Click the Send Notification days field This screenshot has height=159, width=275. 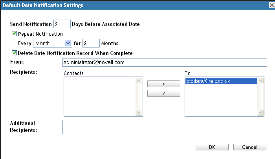tap(62, 24)
